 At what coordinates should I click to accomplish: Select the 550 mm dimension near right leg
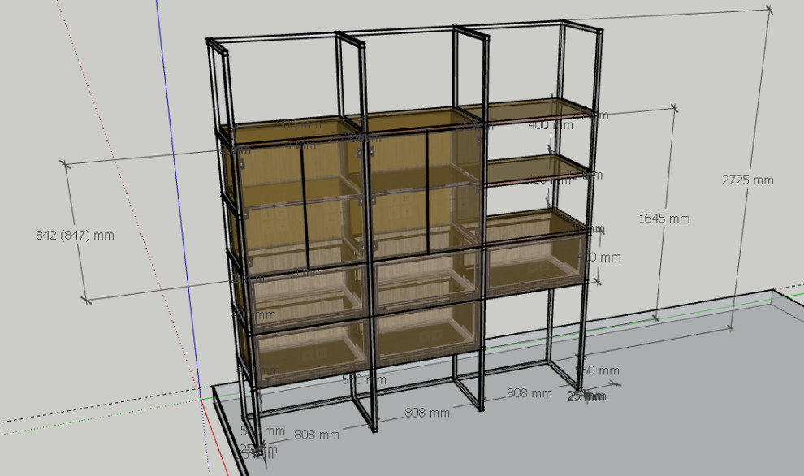[597, 370]
